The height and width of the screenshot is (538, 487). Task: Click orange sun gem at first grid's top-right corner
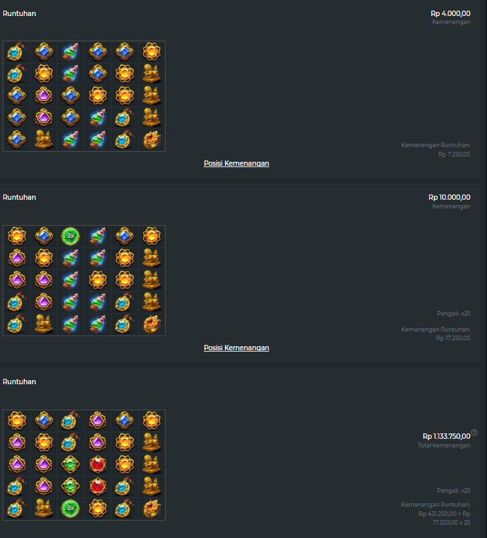click(x=152, y=52)
